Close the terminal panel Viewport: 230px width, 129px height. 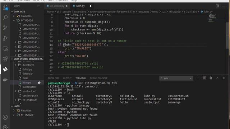(x=224, y=78)
